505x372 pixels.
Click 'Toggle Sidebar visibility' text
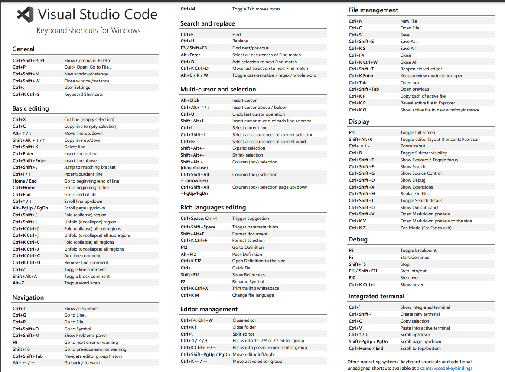424,153
